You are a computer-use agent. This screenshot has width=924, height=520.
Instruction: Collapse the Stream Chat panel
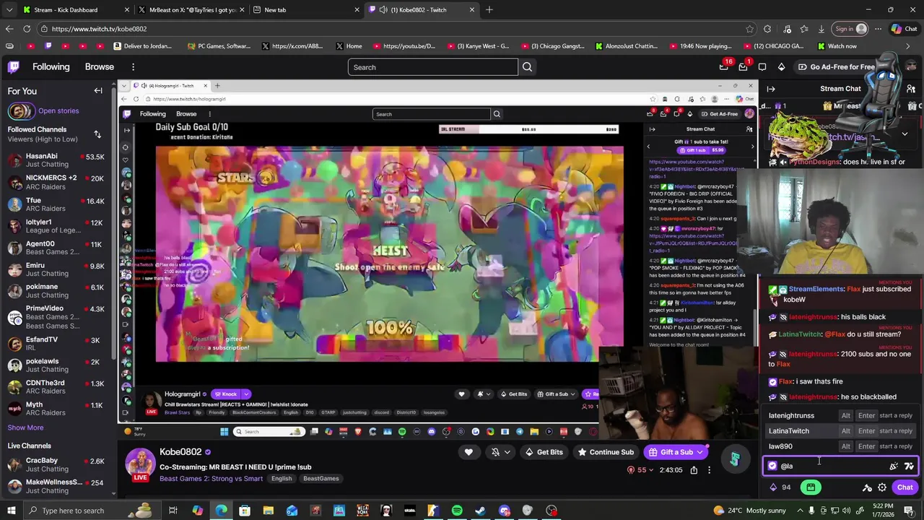(771, 89)
